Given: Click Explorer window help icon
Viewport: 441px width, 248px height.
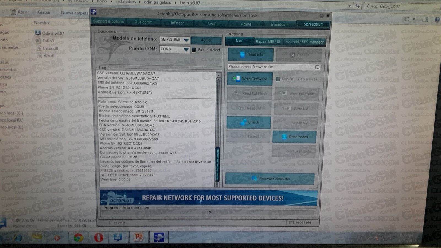Looking at the screenshot, I should tap(437, 20).
